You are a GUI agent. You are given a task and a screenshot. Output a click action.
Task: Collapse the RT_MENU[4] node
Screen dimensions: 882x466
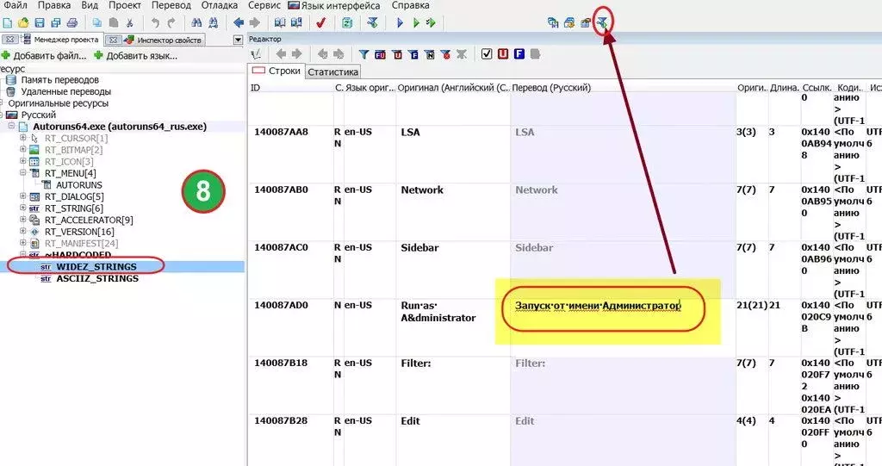(x=23, y=173)
